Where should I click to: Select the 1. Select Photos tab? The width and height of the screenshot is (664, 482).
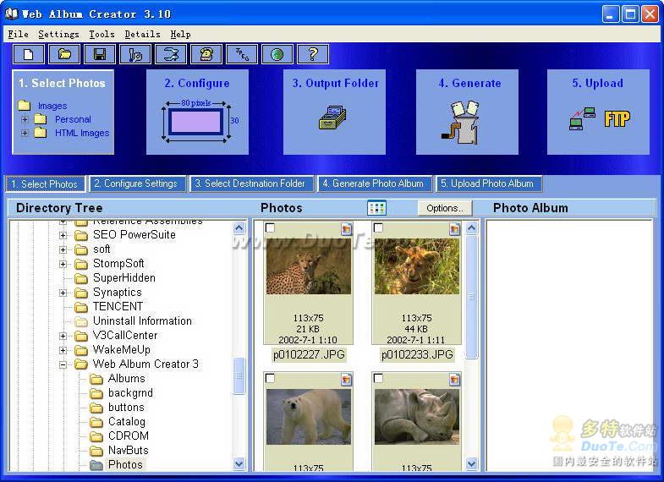click(46, 184)
